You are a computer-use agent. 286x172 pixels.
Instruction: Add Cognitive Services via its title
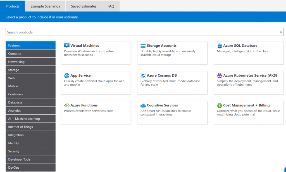162,105
